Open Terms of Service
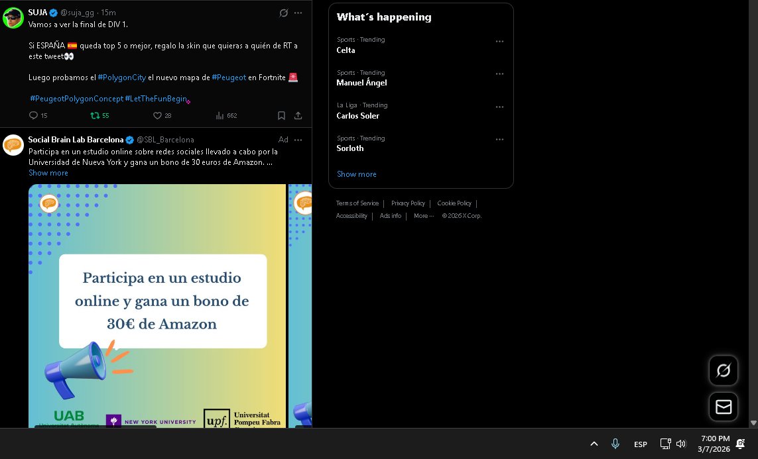This screenshot has height=459, width=758. click(357, 203)
